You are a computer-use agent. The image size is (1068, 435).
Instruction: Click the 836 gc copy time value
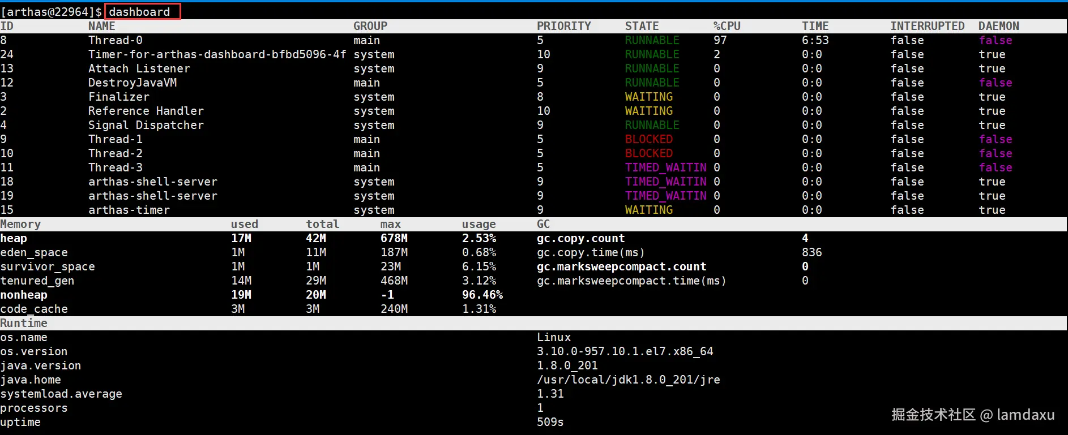pyautogui.click(x=812, y=252)
